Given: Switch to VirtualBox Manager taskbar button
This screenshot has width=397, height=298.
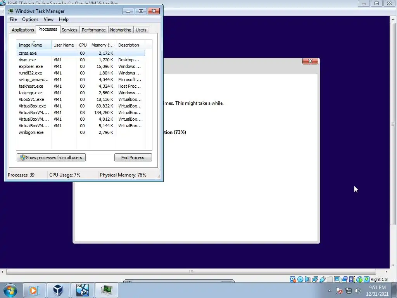Looking at the screenshot, I should point(58,290).
